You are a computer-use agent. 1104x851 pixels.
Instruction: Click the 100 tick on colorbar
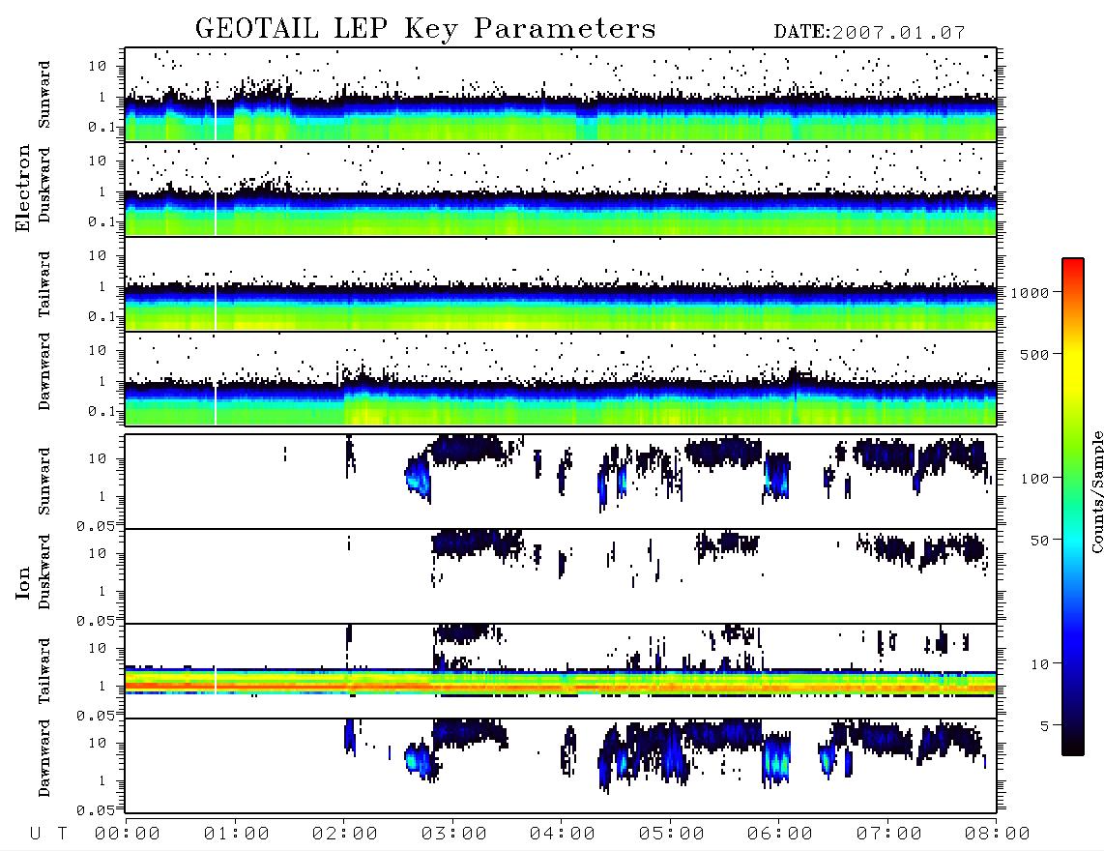click(1034, 479)
